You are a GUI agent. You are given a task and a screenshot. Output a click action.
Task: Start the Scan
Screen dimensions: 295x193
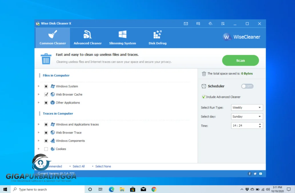point(240,60)
